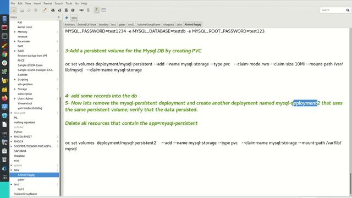Viewport: 352px width, 198px height.
Task: Select the Python page in index
Action: 18,132
